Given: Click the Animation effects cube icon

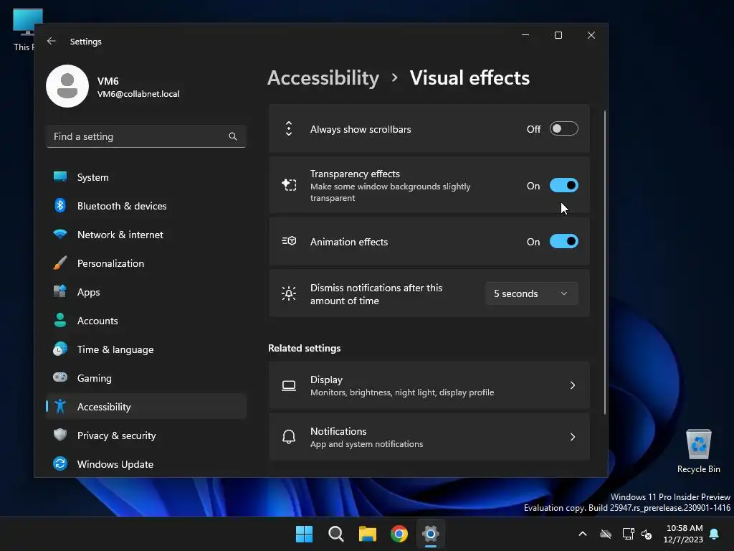Looking at the screenshot, I should point(289,241).
